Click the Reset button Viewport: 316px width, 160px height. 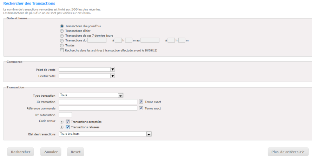[x=75, y=152]
